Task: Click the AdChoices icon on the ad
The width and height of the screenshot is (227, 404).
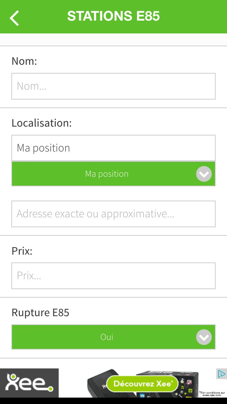Action: pyautogui.click(x=221, y=374)
